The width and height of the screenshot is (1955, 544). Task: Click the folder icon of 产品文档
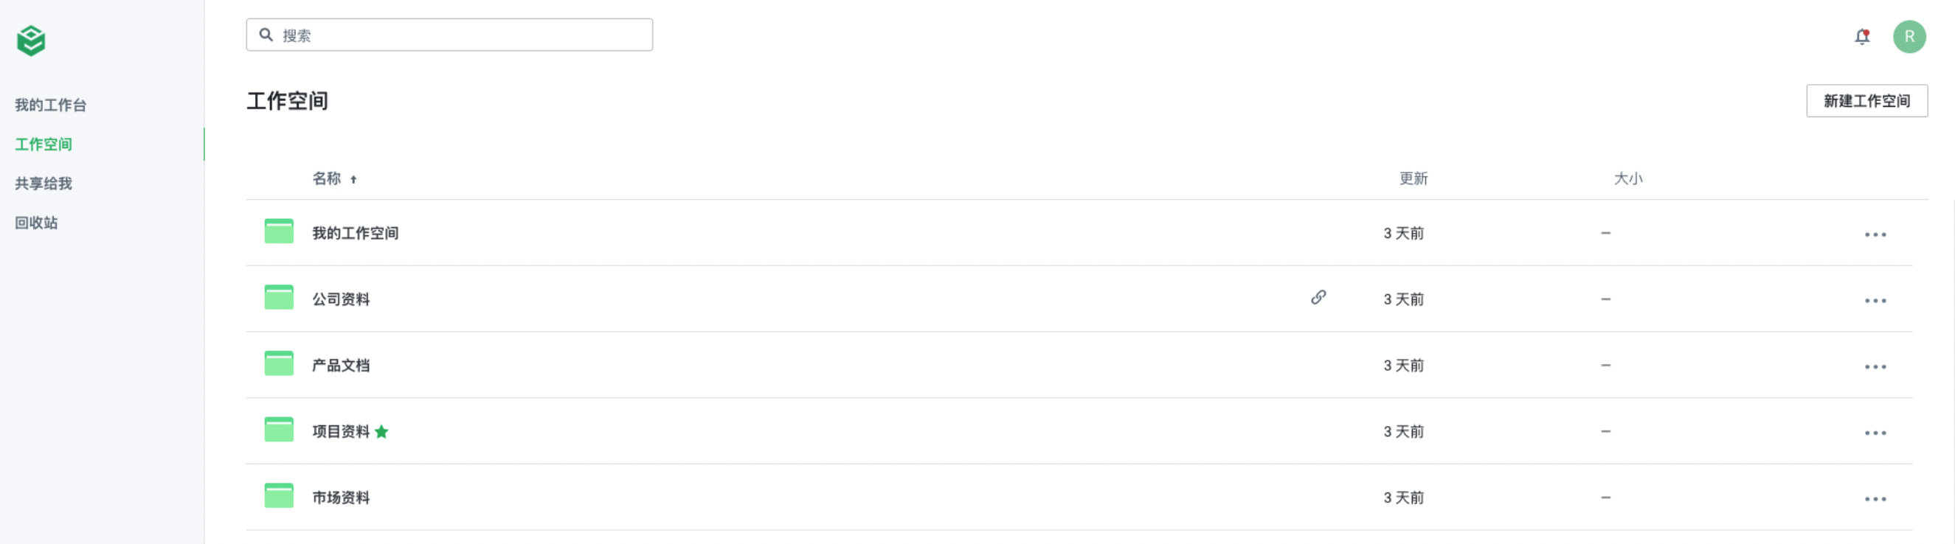pos(279,363)
